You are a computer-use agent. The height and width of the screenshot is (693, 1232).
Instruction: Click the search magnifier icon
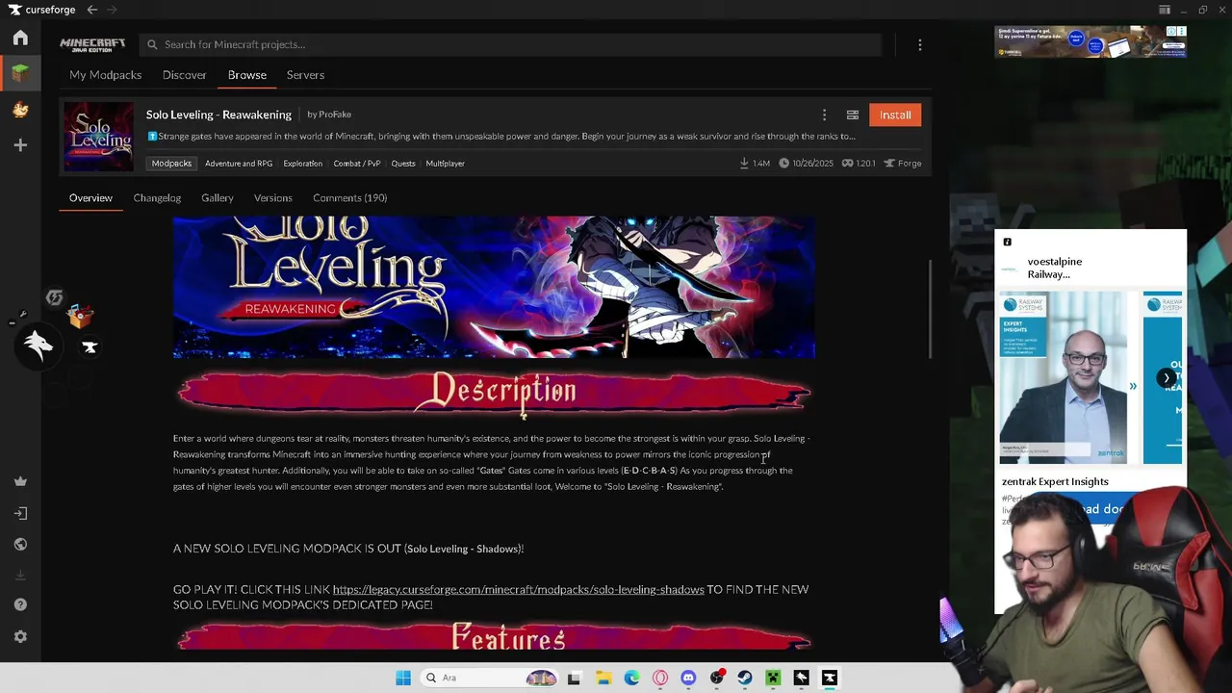tap(152, 44)
